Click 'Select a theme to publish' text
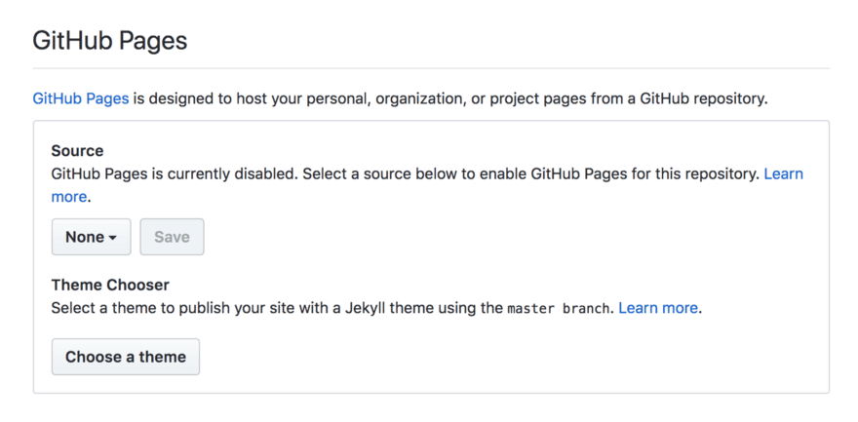This screenshot has height=422, width=858. (136, 307)
